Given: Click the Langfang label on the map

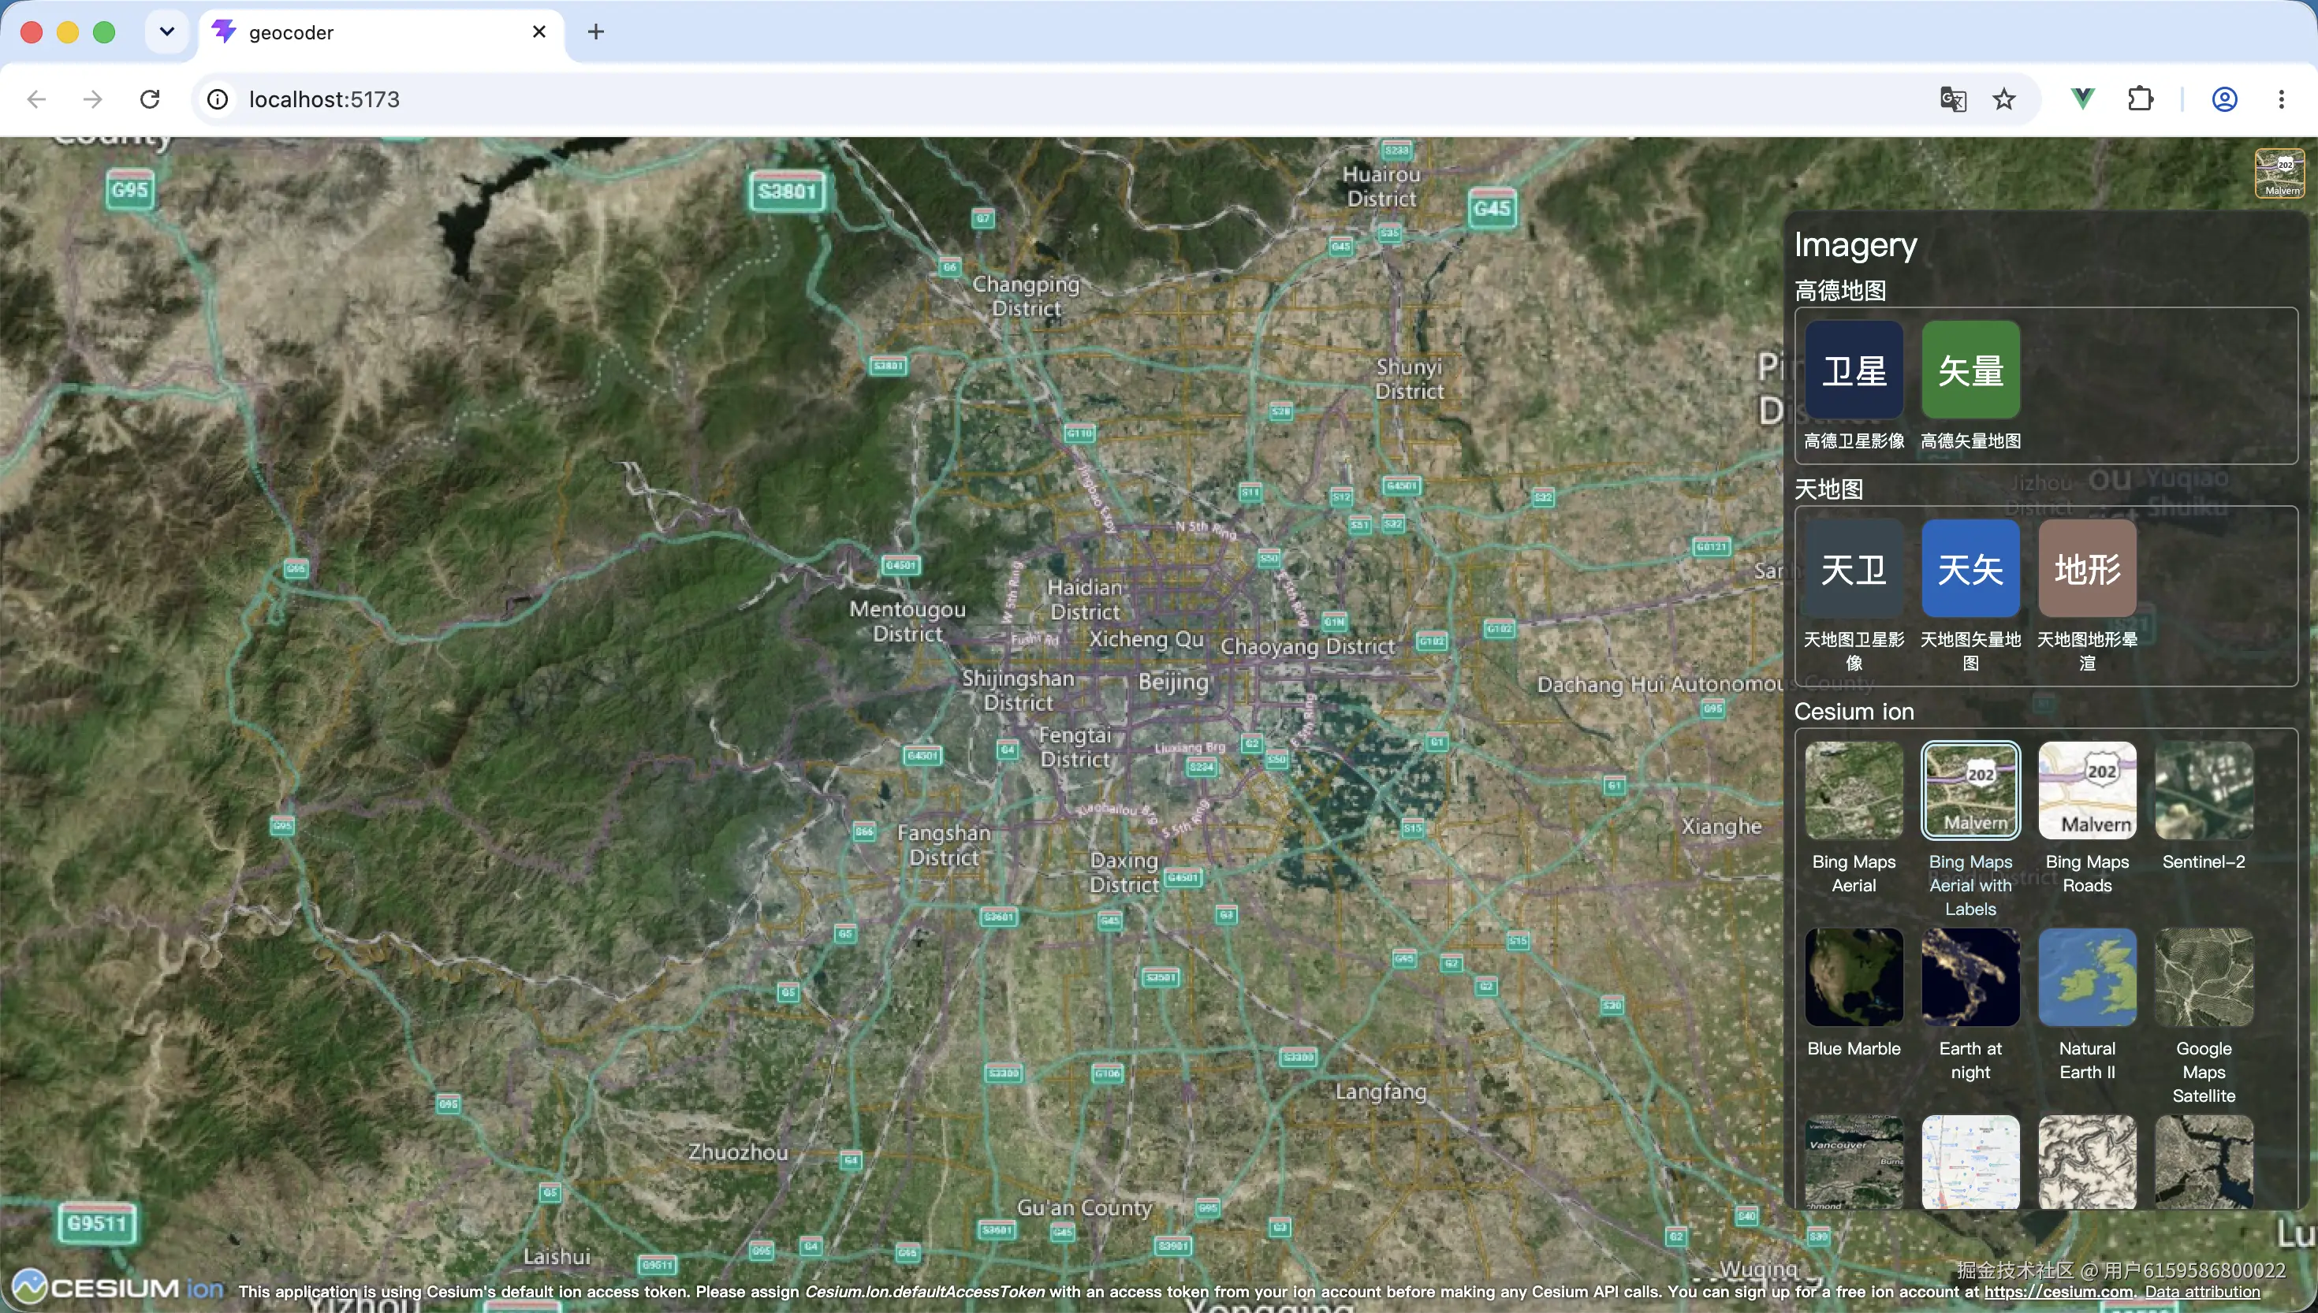Looking at the screenshot, I should coord(1381,1092).
